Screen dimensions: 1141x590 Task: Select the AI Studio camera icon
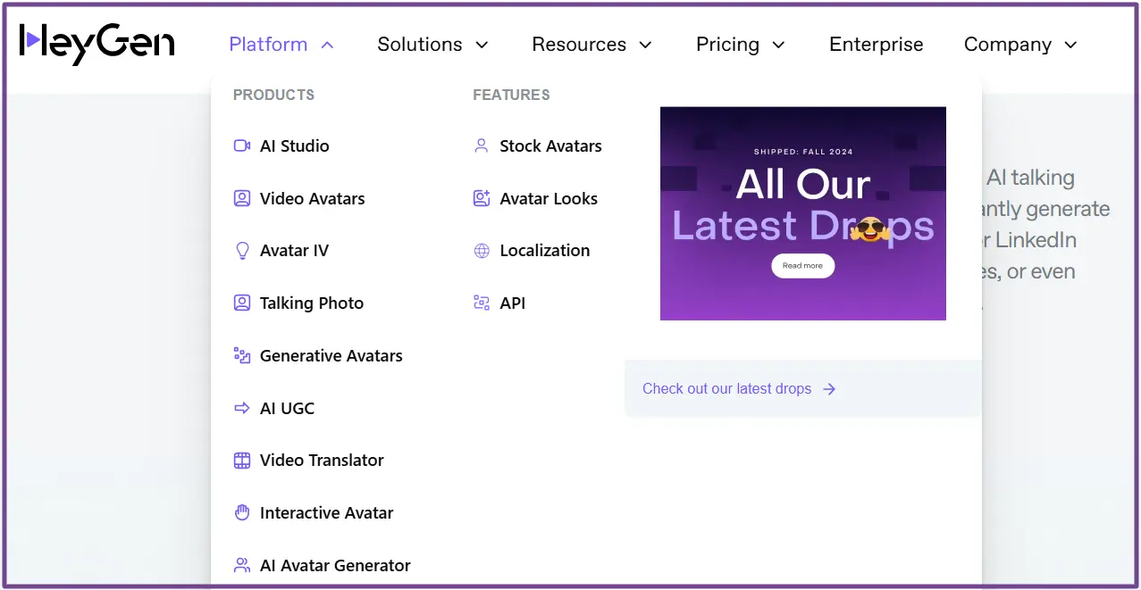[241, 145]
